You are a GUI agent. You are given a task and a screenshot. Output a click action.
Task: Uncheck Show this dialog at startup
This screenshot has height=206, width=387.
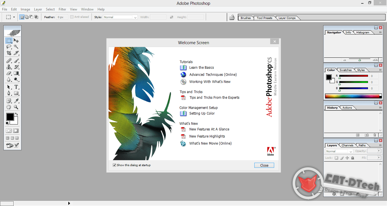click(x=114, y=165)
